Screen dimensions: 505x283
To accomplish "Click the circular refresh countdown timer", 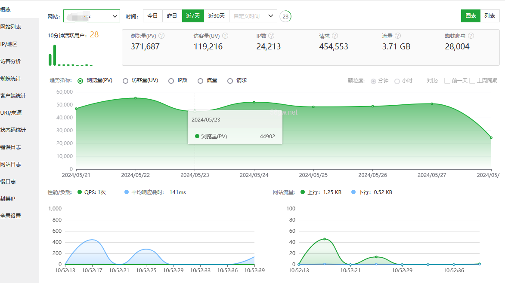I will (285, 16).
